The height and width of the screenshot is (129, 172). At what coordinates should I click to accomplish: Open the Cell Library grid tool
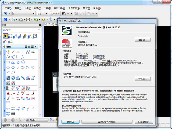(13, 113)
